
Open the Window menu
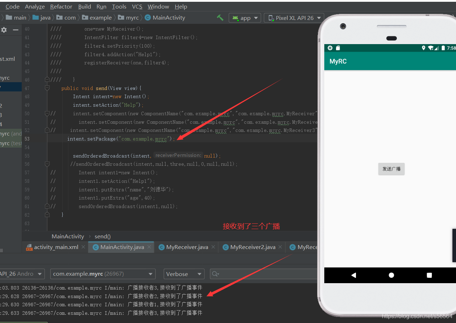(158, 6)
